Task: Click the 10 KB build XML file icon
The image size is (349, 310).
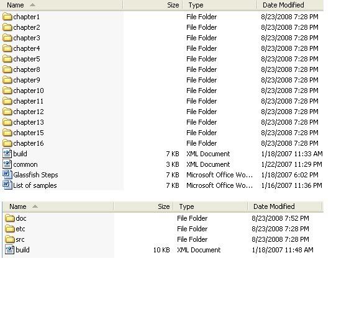Action: coord(9,250)
